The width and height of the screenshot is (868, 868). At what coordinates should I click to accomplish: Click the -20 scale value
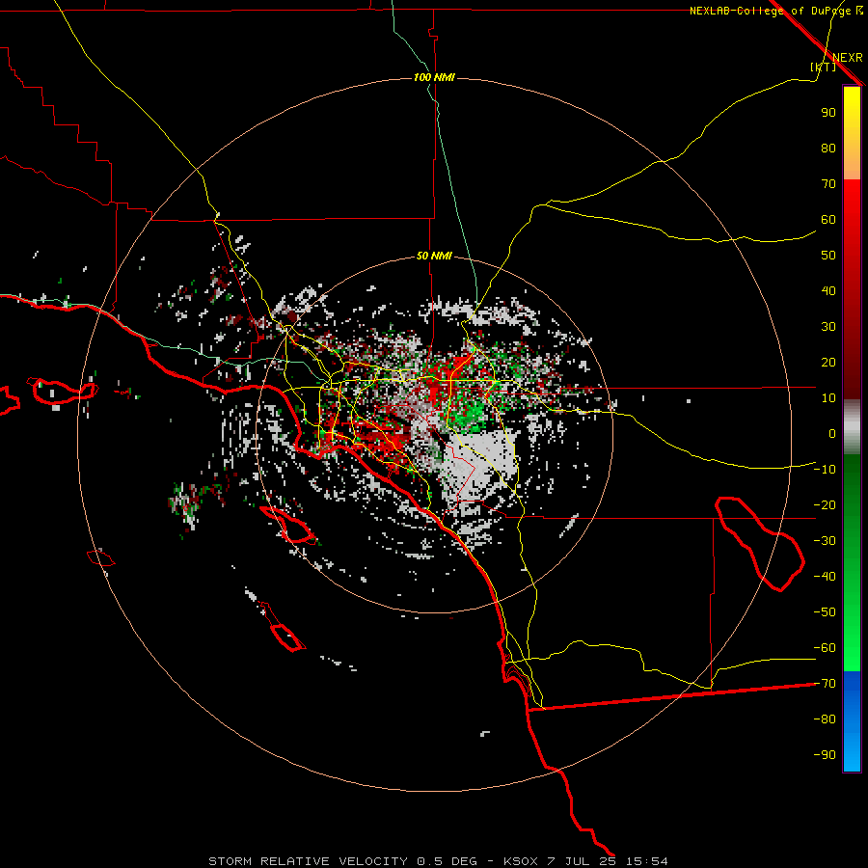coord(825,504)
